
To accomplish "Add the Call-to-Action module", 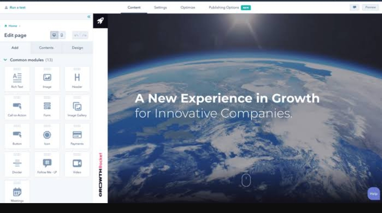I will [17, 107].
